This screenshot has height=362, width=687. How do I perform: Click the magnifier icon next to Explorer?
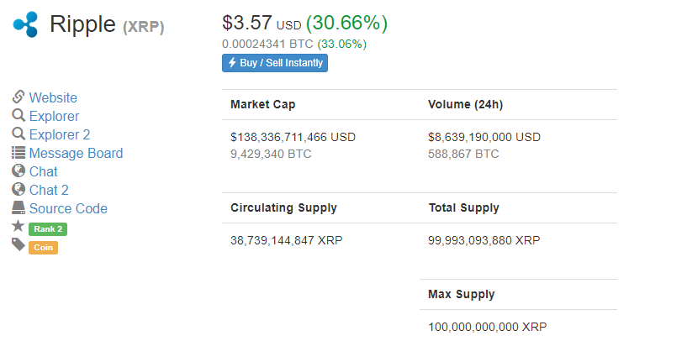pyautogui.click(x=18, y=115)
